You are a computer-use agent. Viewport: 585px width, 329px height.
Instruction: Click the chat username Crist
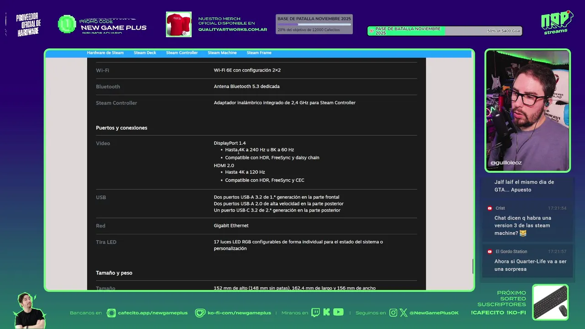[x=500, y=208]
